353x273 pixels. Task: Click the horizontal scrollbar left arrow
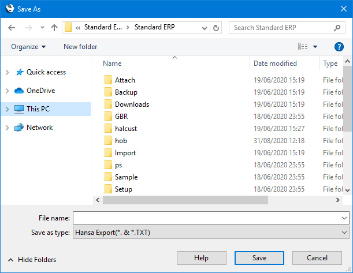(x=98, y=200)
